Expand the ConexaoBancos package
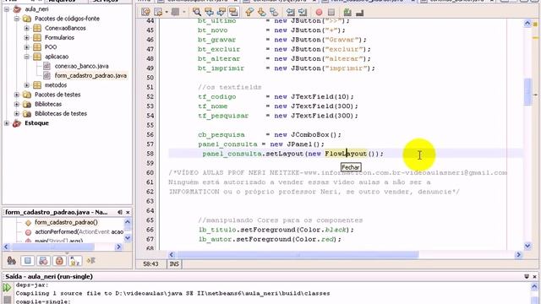This screenshot has width=541, height=304. [26, 28]
